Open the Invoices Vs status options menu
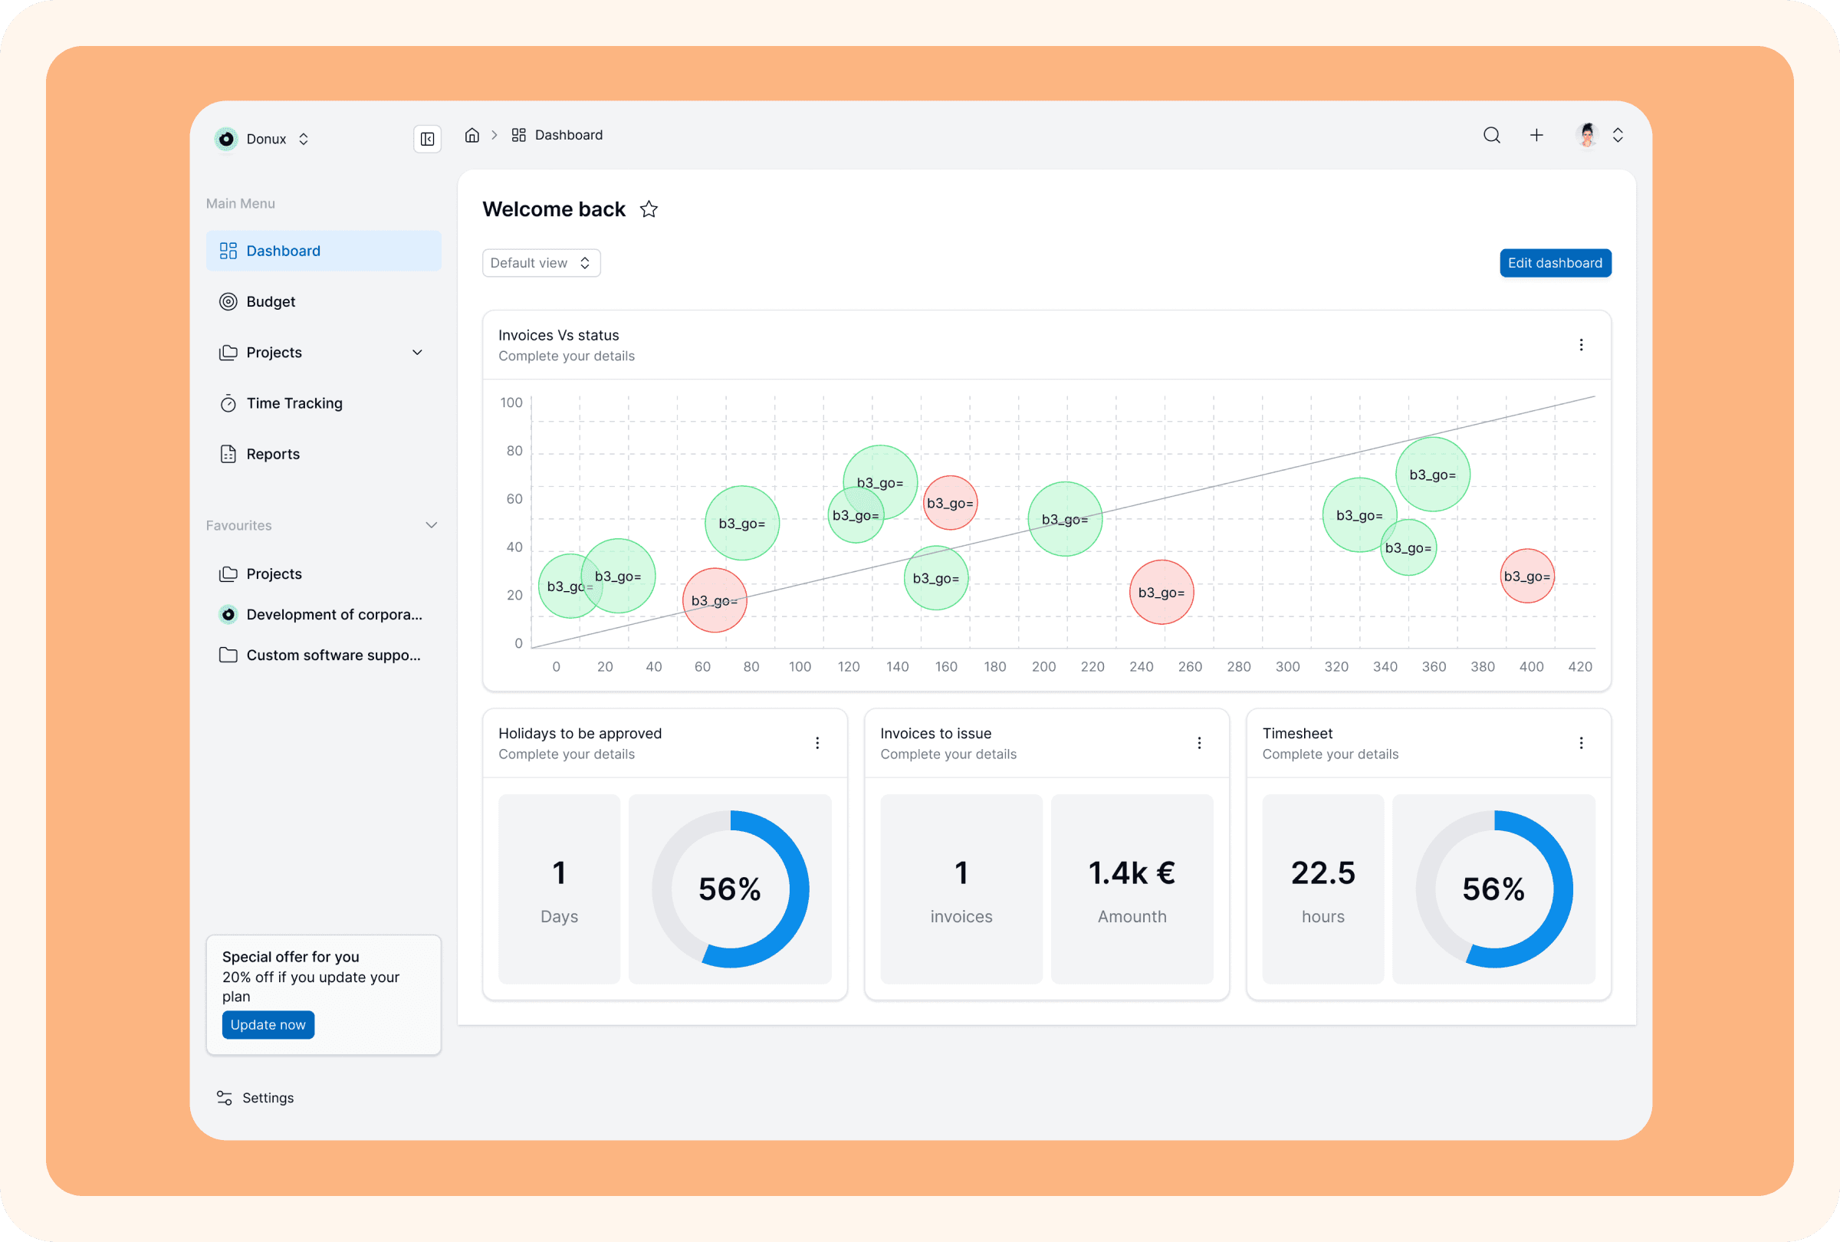 point(1580,345)
